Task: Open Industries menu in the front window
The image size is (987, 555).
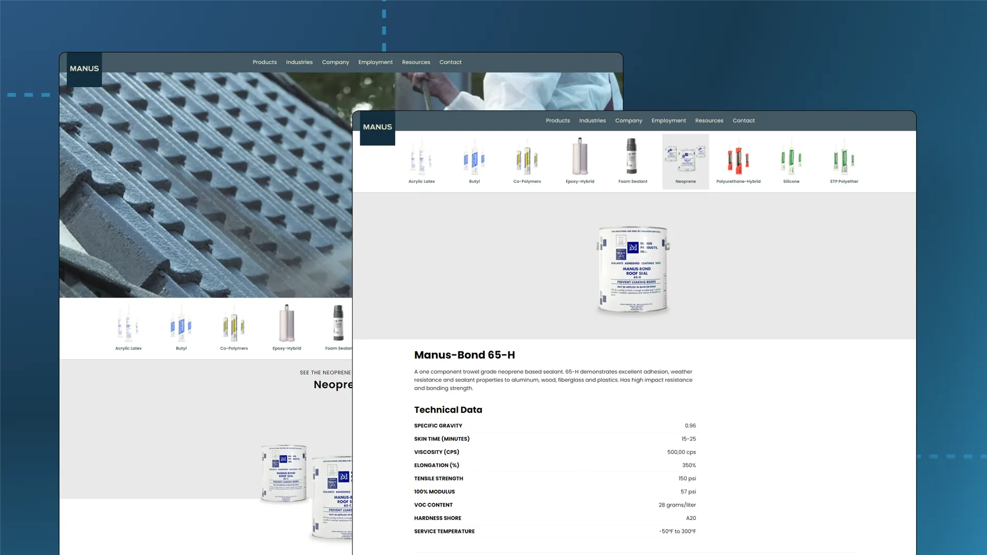Action: pyautogui.click(x=592, y=121)
